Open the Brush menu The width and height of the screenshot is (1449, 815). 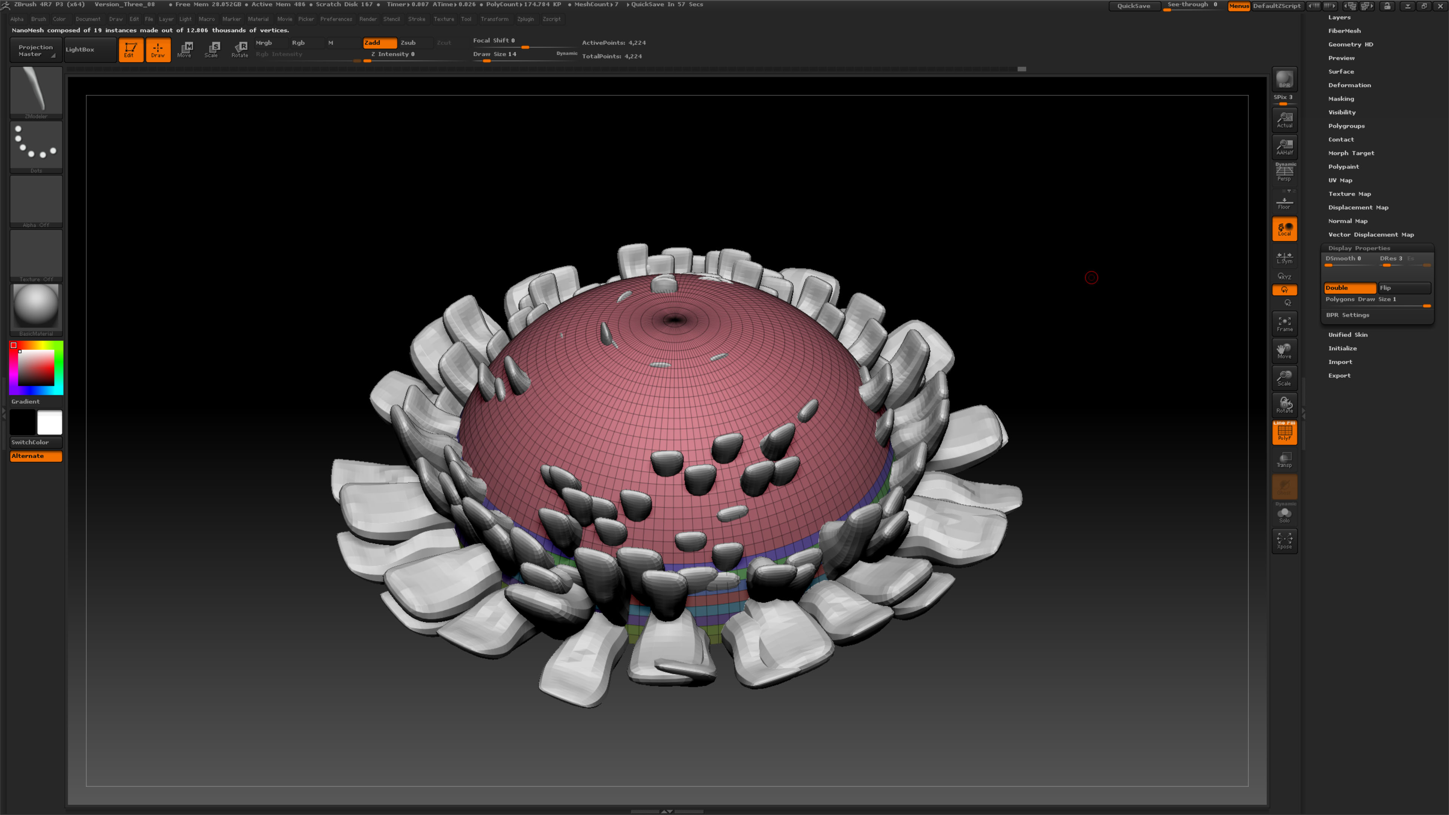coord(38,19)
